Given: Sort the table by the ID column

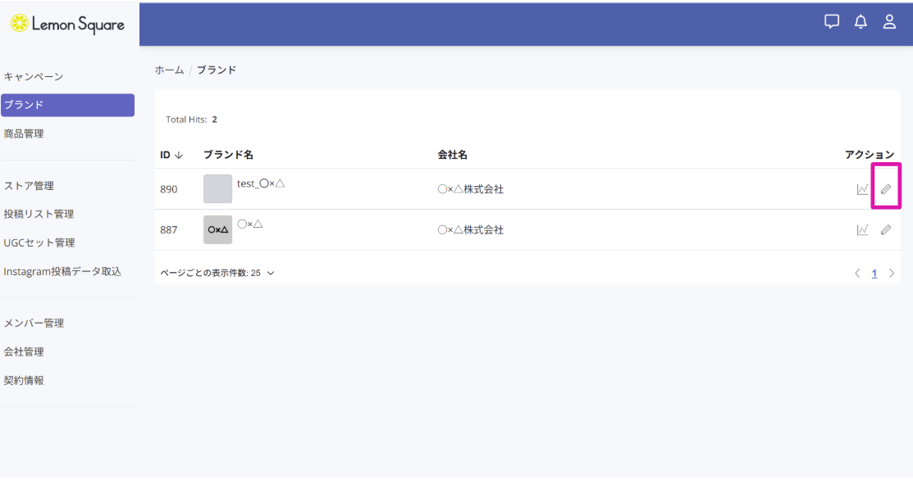Looking at the screenshot, I should [x=171, y=155].
